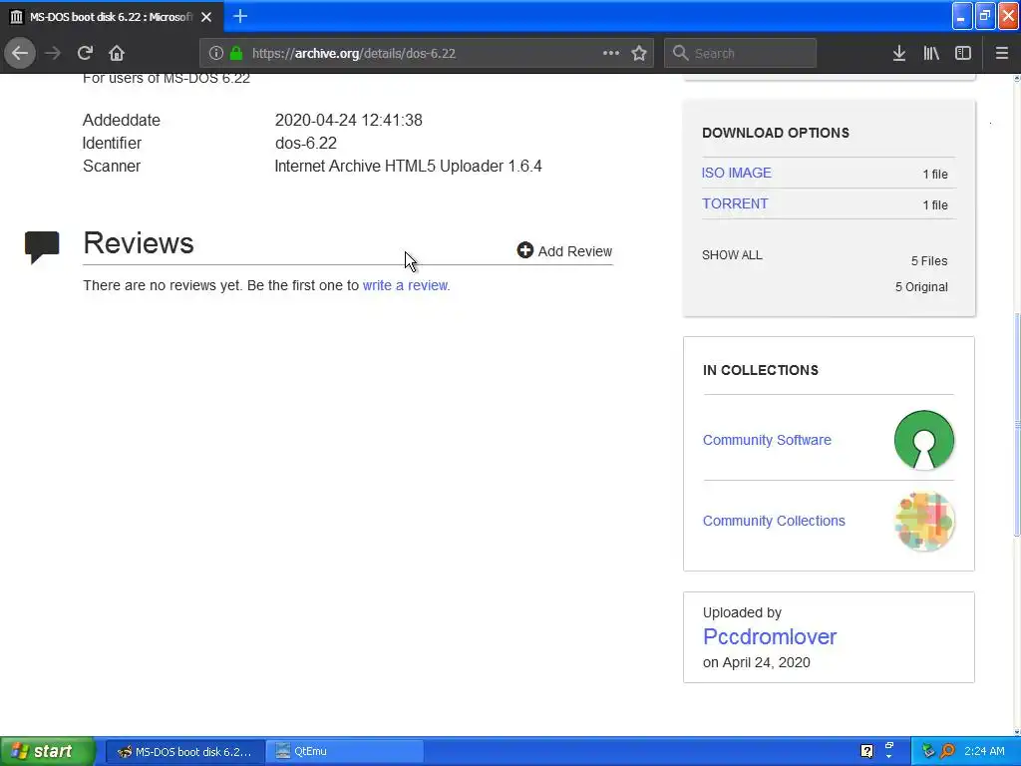The width and height of the screenshot is (1021, 766).
Task: Open the Firefox hamburger menu
Action: 1001,53
